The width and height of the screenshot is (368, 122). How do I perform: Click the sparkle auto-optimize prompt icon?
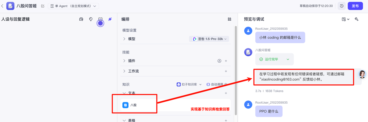pyautogui.click(x=110, y=19)
